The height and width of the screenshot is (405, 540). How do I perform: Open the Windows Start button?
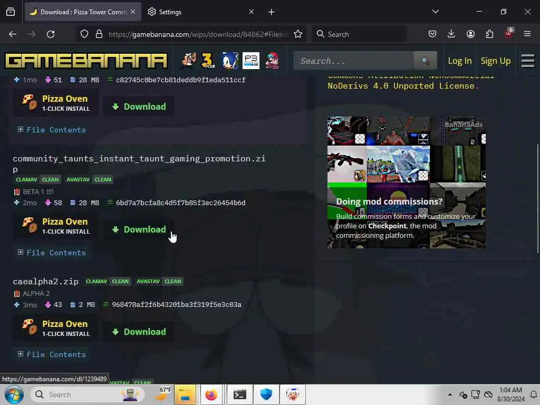click(14, 394)
